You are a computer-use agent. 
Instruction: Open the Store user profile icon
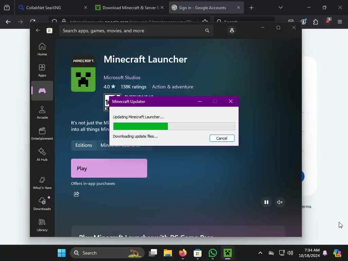232,30
